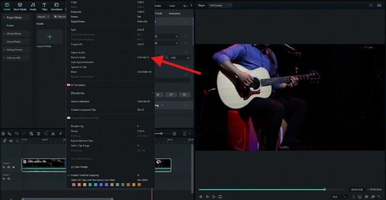Mute the Video 1 track speaker
The image size is (386, 200).
[9, 167]
